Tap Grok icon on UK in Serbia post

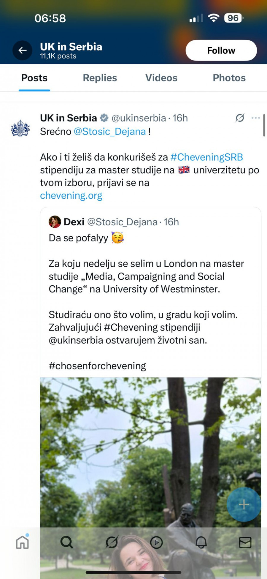240,118
